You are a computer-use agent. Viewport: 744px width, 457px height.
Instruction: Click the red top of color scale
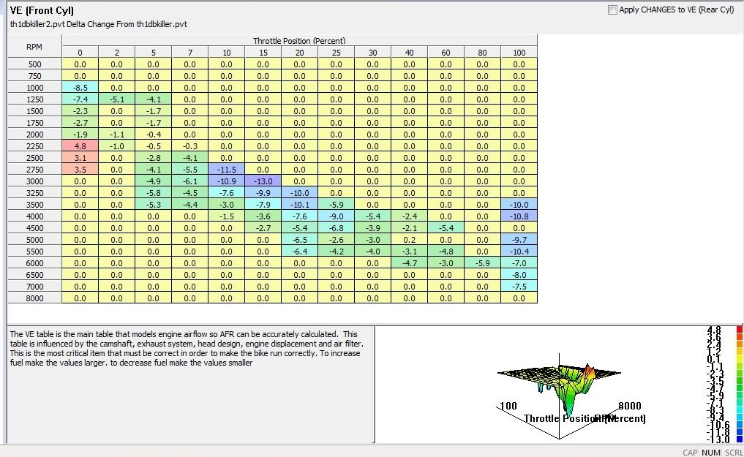[740, 329]
